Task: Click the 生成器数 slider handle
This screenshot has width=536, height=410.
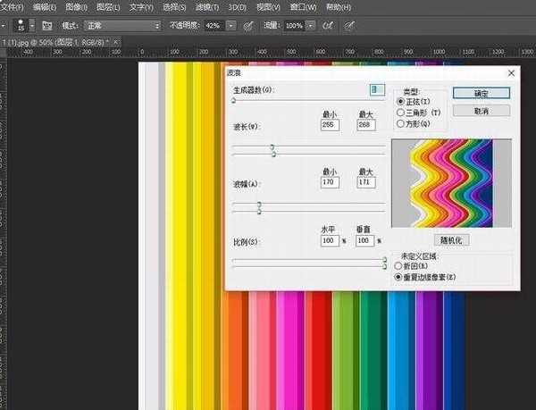Action: coord(233,102)
